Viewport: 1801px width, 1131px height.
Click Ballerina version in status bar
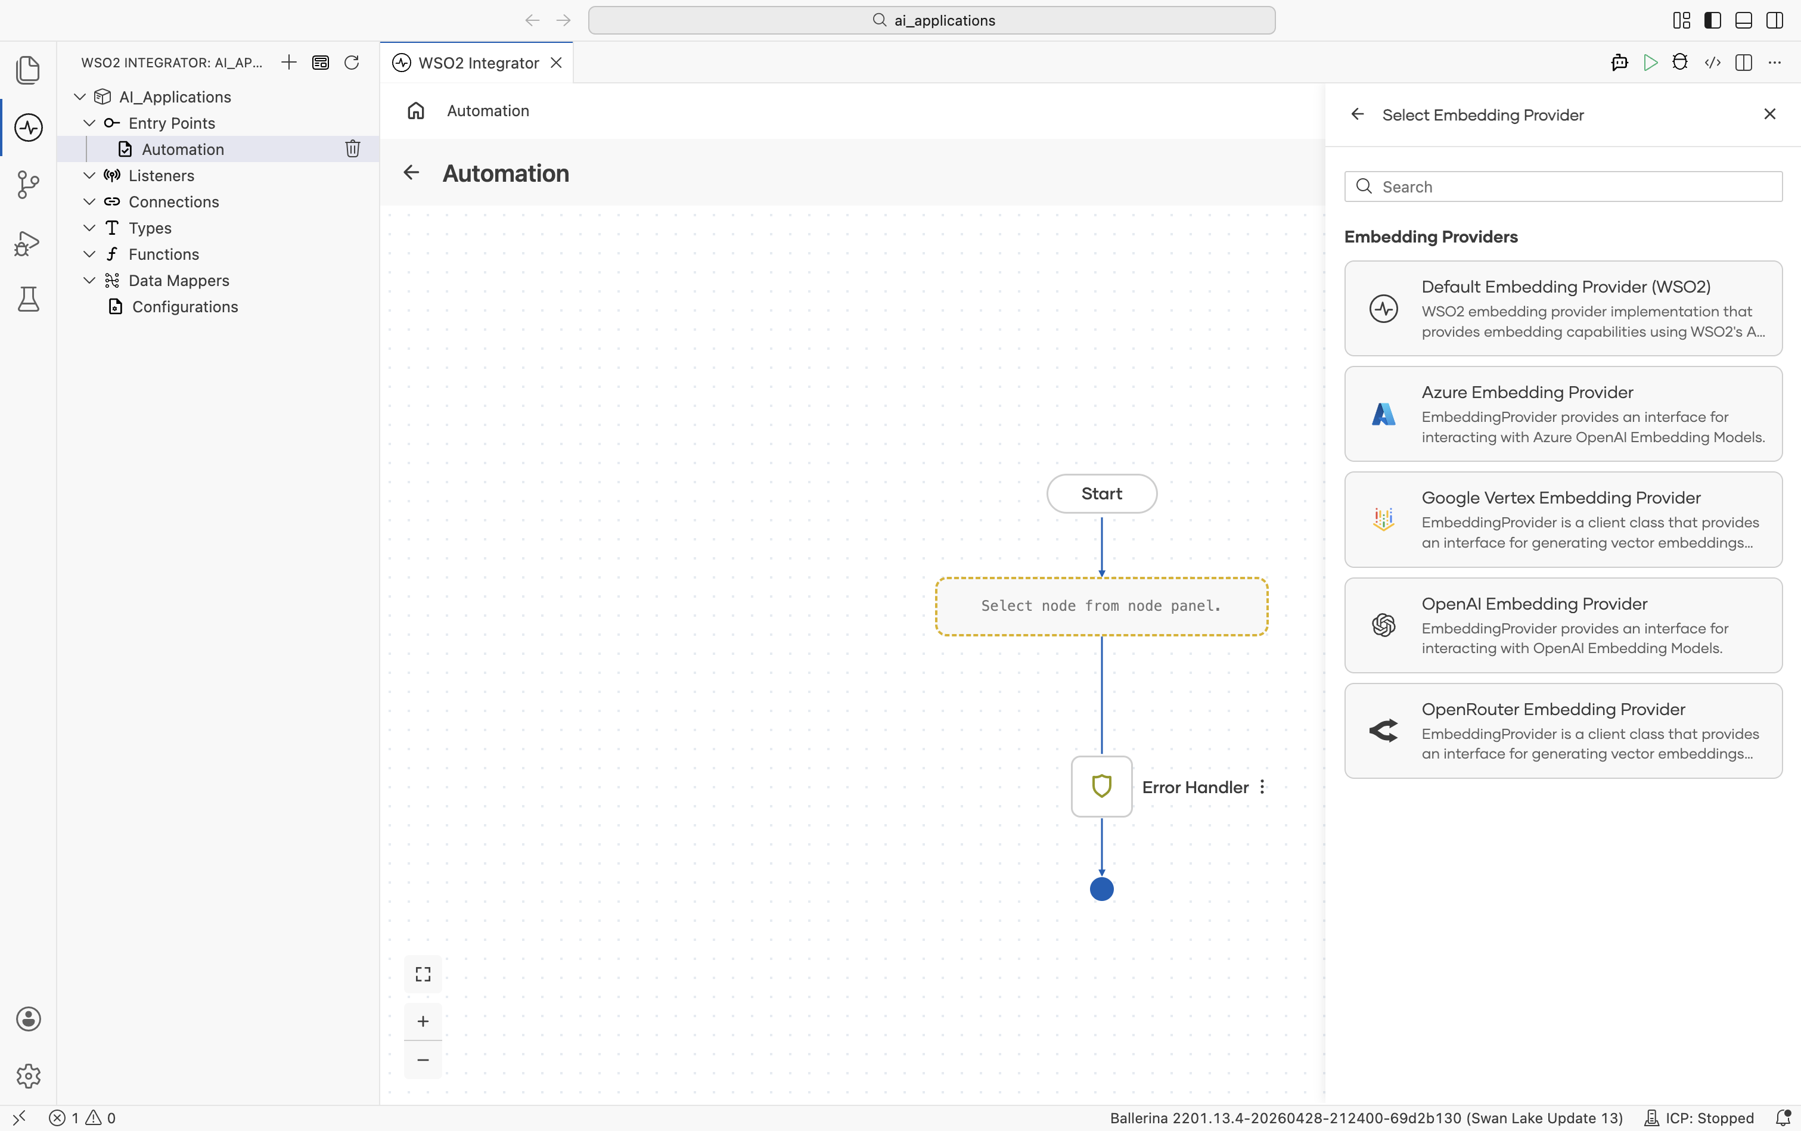point(1366,1117)
